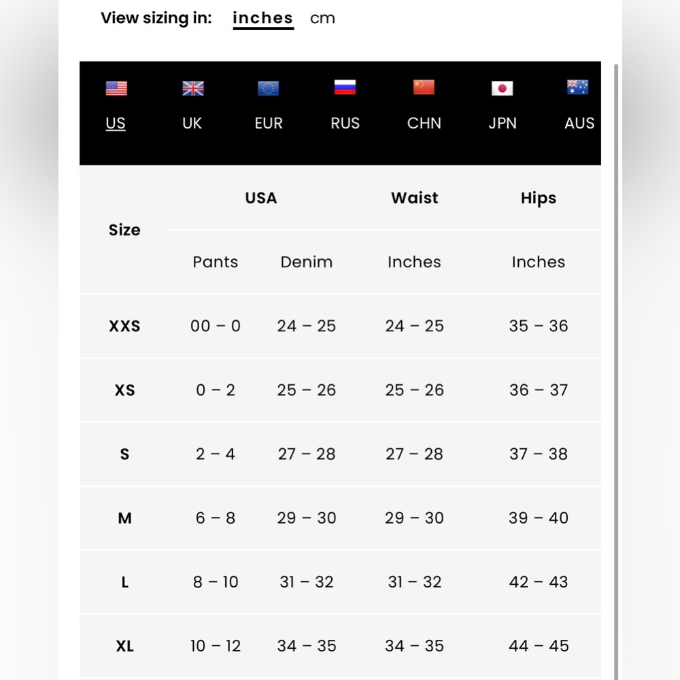The image size is (680, 680).
Task: Click the XXS size row label
Action: tap(124, 326)
